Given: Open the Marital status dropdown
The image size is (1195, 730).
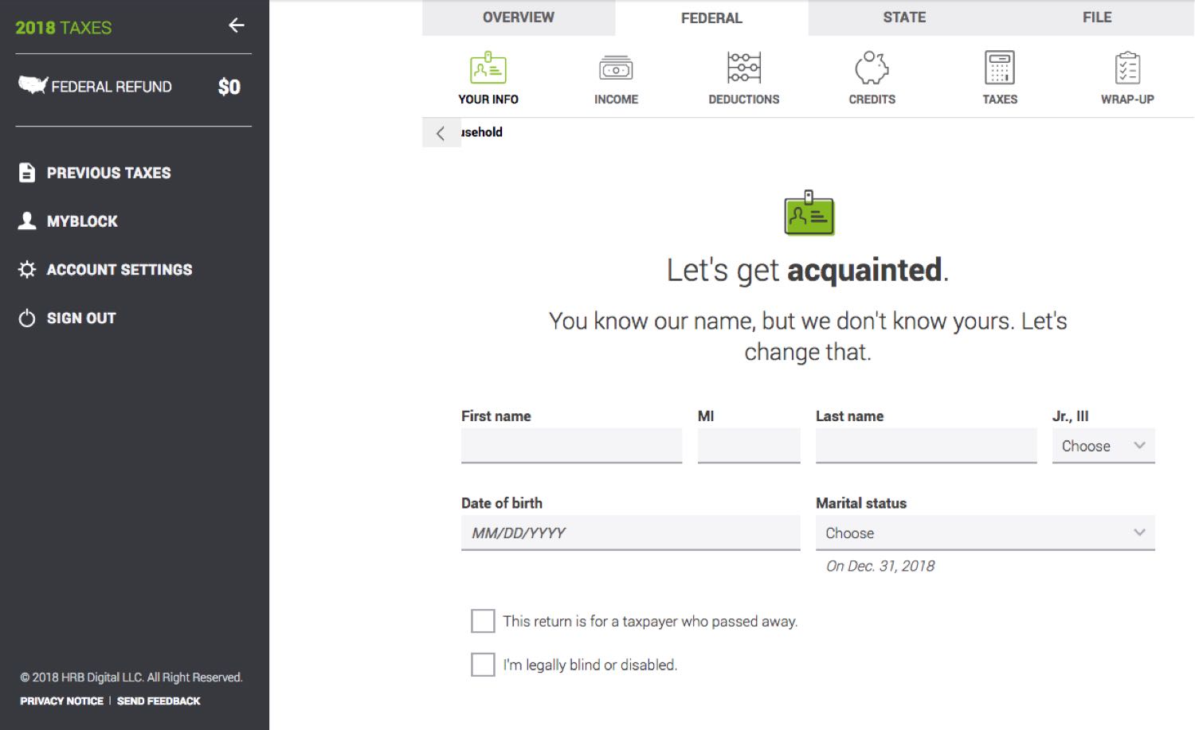Looking at the screenshot, I should [x=985, y=533].
